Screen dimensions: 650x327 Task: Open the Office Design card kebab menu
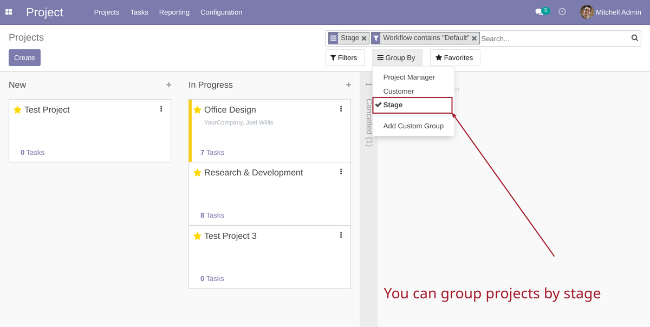tap(341, 109)
